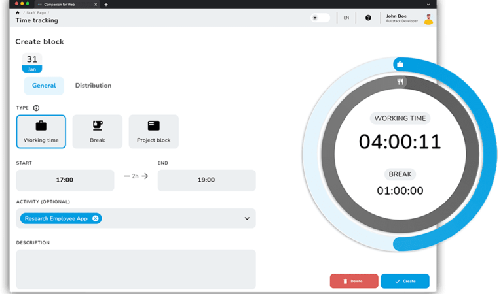The width and height of the screenshot is (503, 294).
Task: Expand the Activity dropdown chevron
Action: click(x=247, y=218)
